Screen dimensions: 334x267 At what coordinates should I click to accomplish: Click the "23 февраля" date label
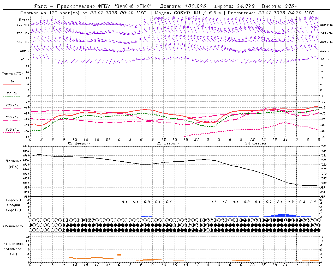[x=168, y=143]
